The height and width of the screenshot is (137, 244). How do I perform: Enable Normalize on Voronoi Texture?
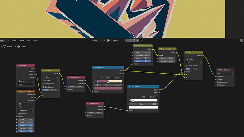click(x=19, y=114)
